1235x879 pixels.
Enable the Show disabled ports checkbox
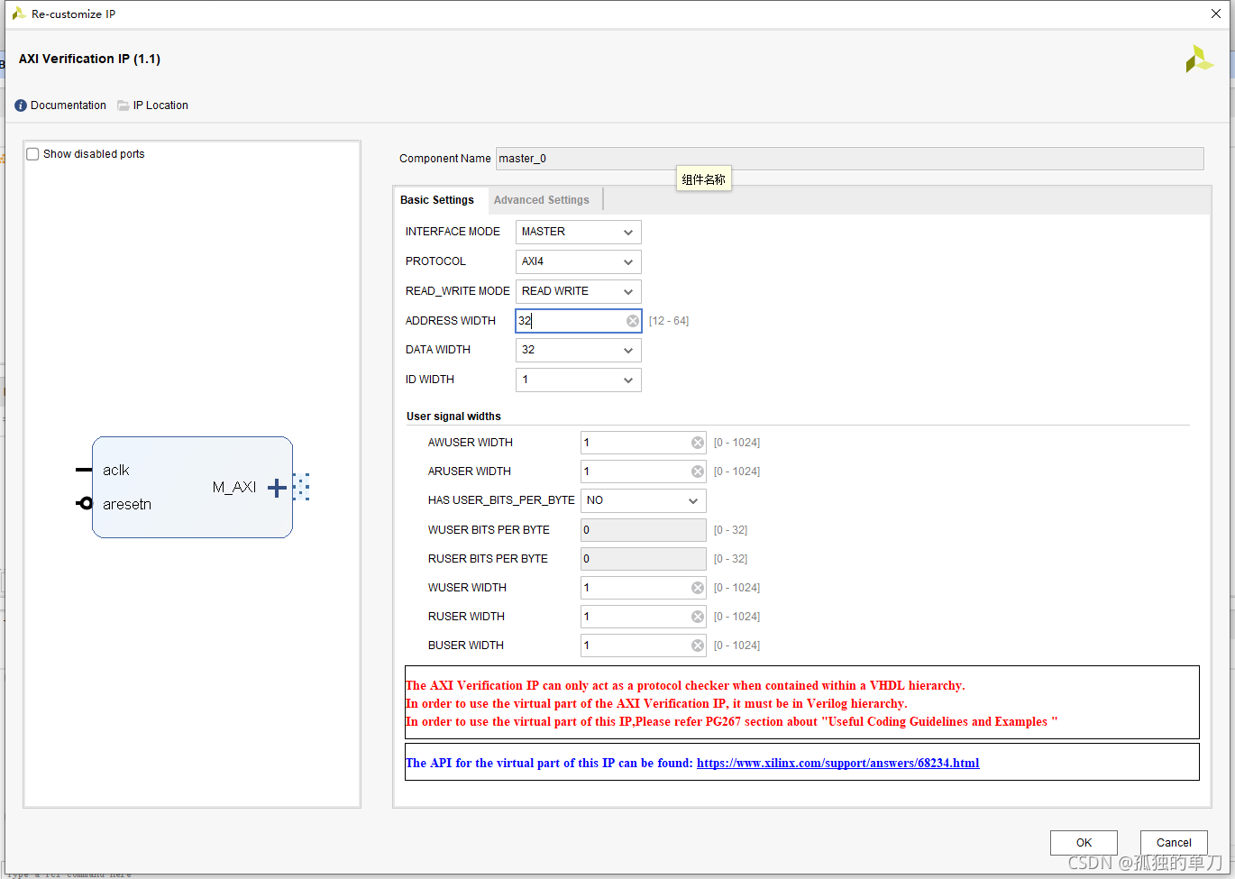pos(33,154)
